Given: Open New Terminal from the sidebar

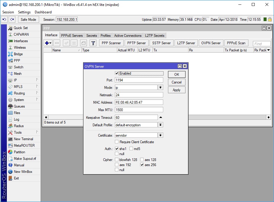Looking at the screenshot, I should click(23, 139).
